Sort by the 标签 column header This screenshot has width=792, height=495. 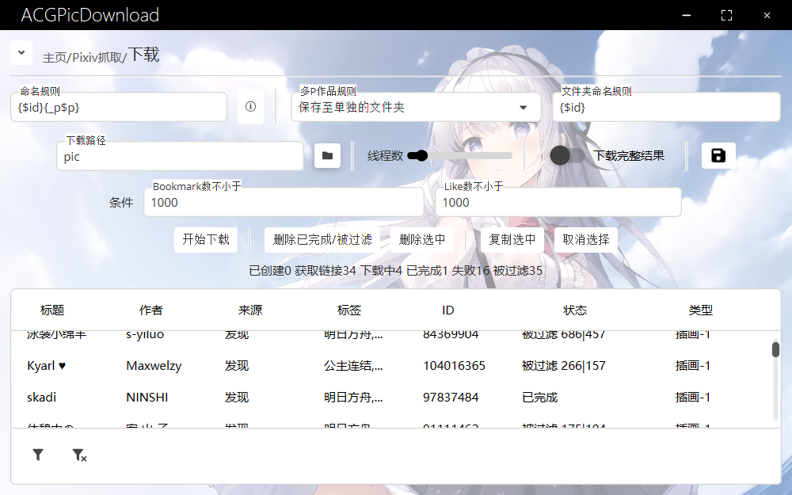pos(349,310)
